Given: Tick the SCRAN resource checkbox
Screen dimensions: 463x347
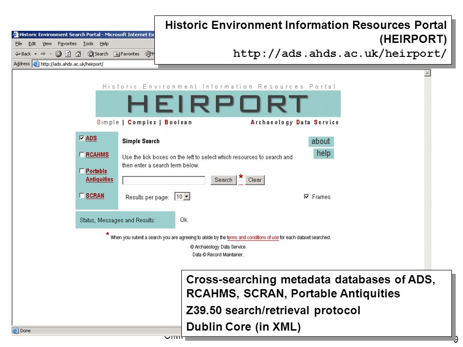Looking at the screenshot, I should click(x=82, y=195).
